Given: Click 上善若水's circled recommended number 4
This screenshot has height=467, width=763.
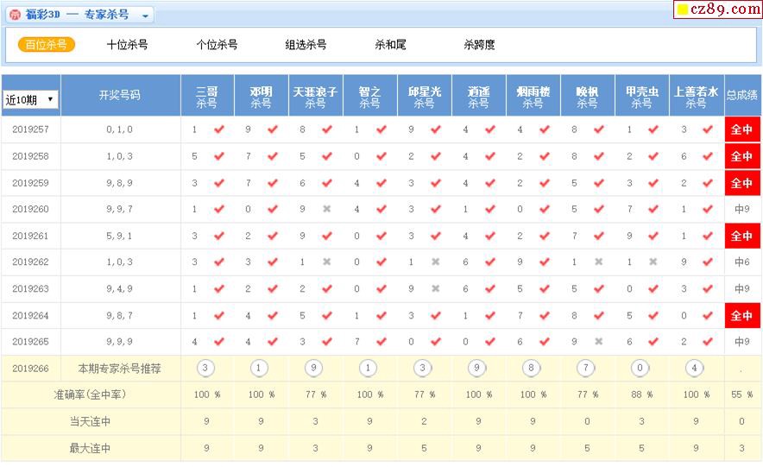Looking at the screenshot, I should (695, 369).
